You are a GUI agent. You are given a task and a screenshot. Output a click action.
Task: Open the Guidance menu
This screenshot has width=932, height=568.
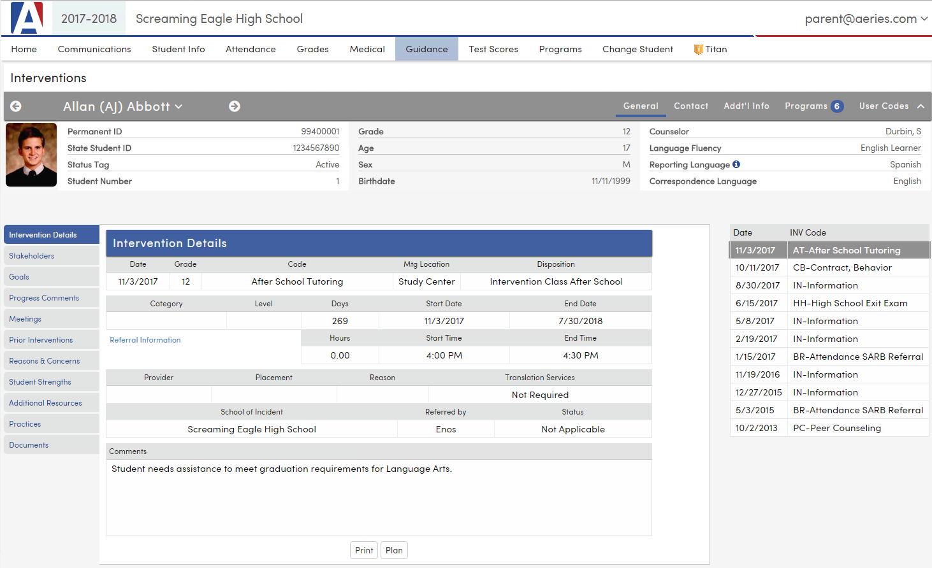point(427,49)
